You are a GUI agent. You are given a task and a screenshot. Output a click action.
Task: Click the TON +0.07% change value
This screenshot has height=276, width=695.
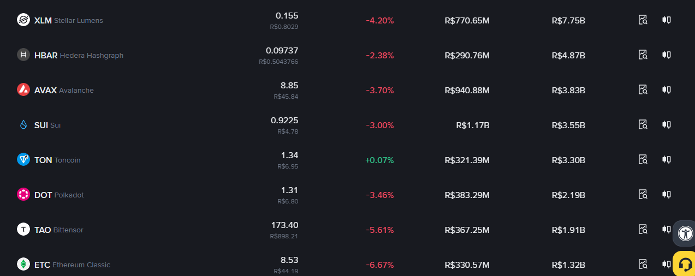tap(379, 160)
